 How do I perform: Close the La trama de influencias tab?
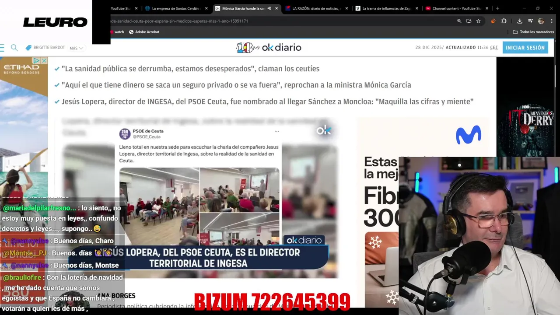tap(416, 8)
